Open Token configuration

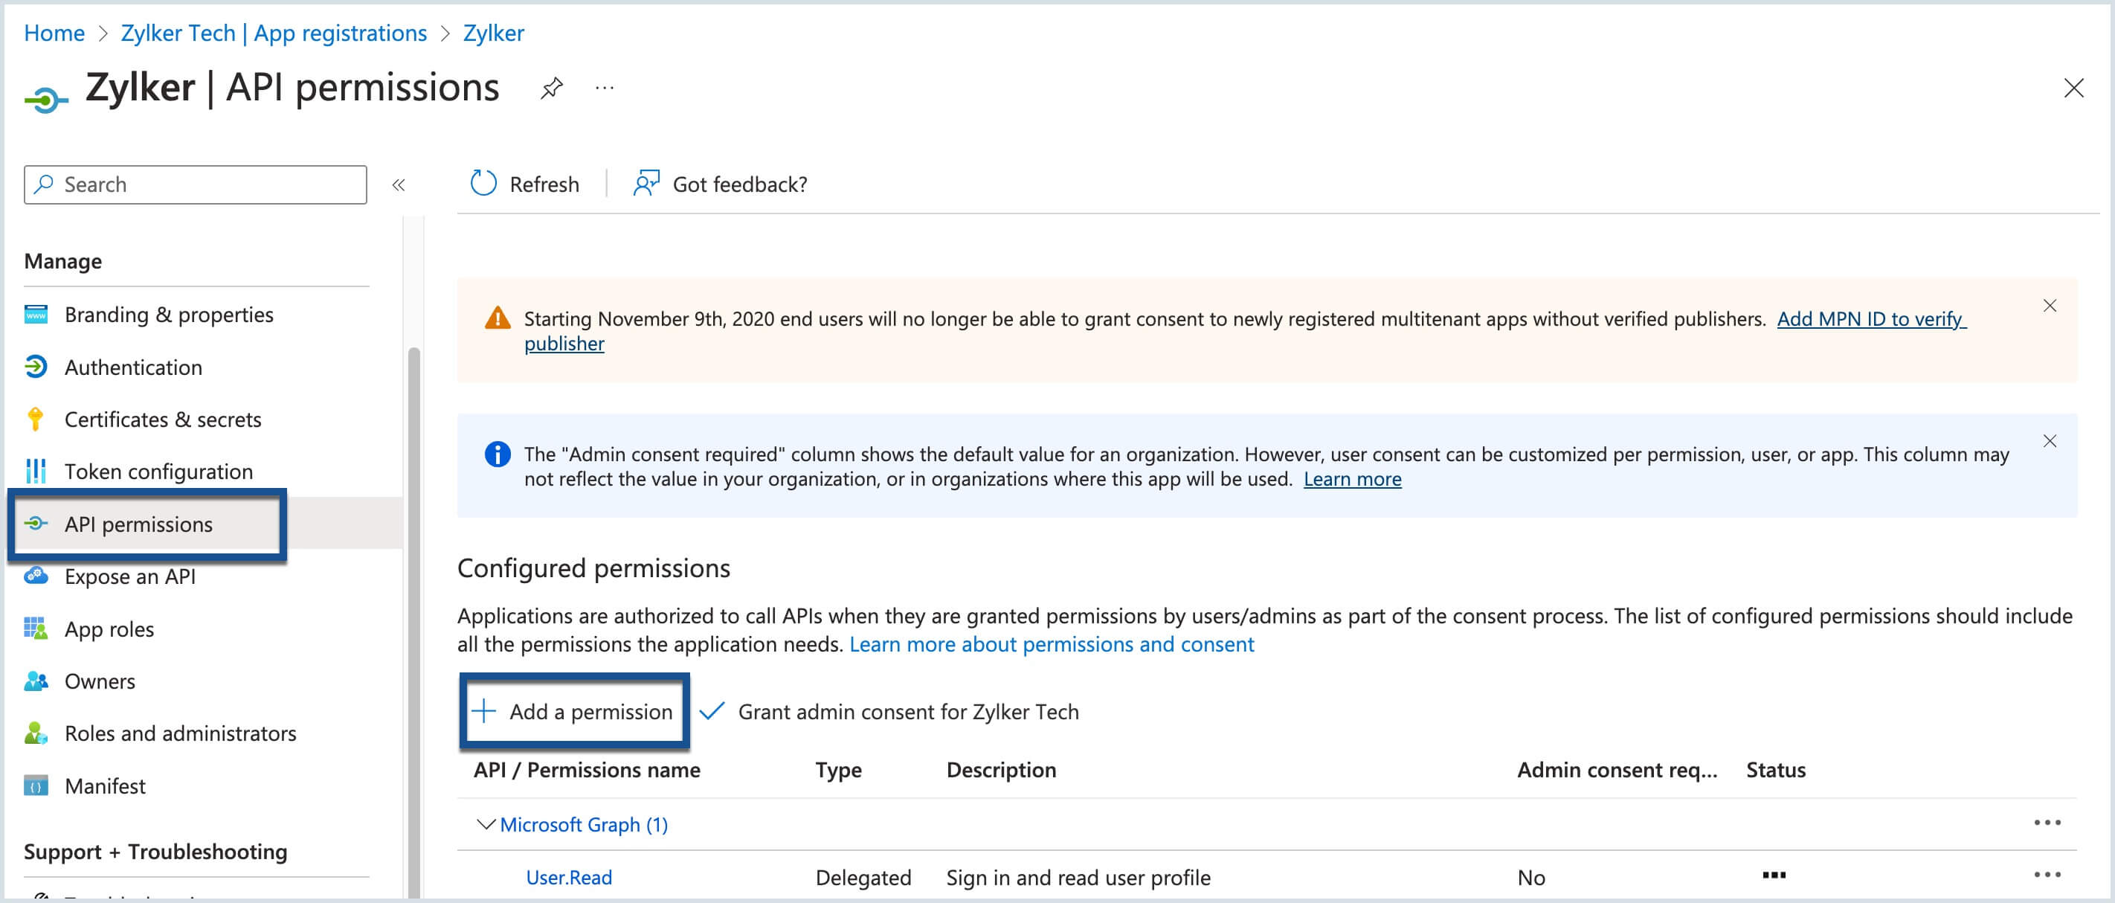click(x=158, y=471)
